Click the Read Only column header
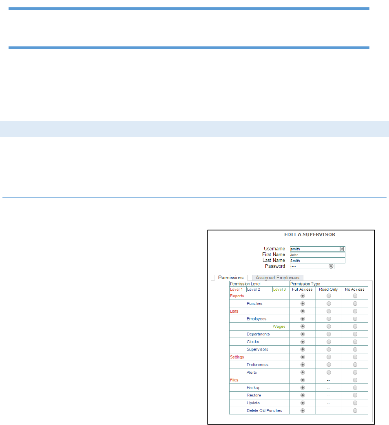 click(x=328, y=289)
